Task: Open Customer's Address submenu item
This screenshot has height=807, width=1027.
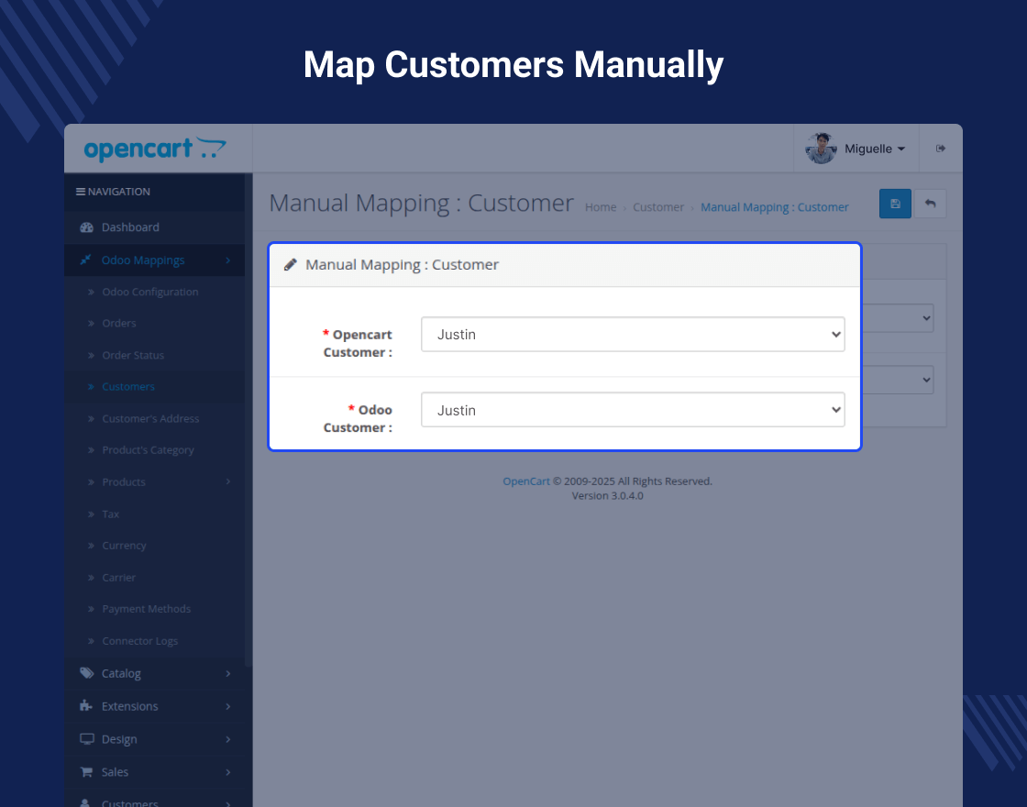Action: tap(150, 418)
